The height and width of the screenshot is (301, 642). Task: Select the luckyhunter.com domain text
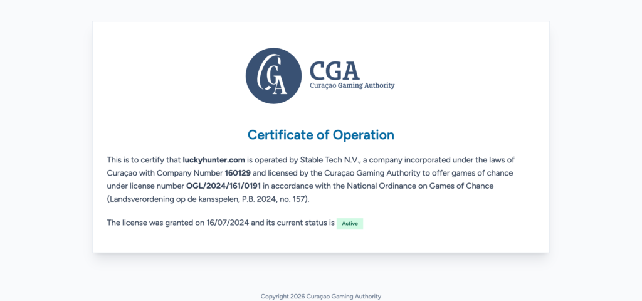click(214, 160)
